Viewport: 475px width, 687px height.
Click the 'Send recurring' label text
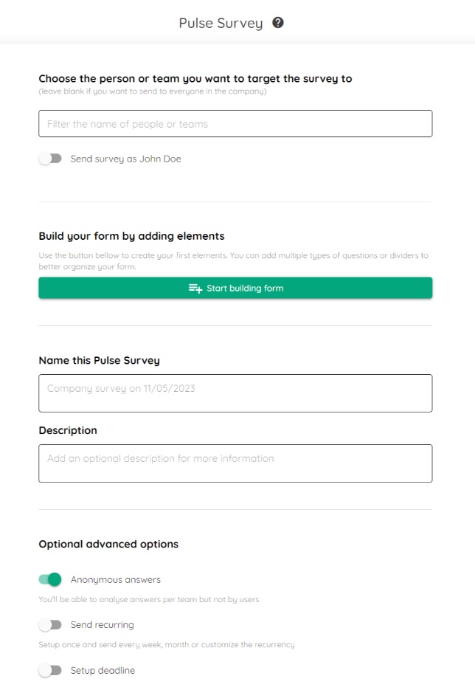(102, 625)
